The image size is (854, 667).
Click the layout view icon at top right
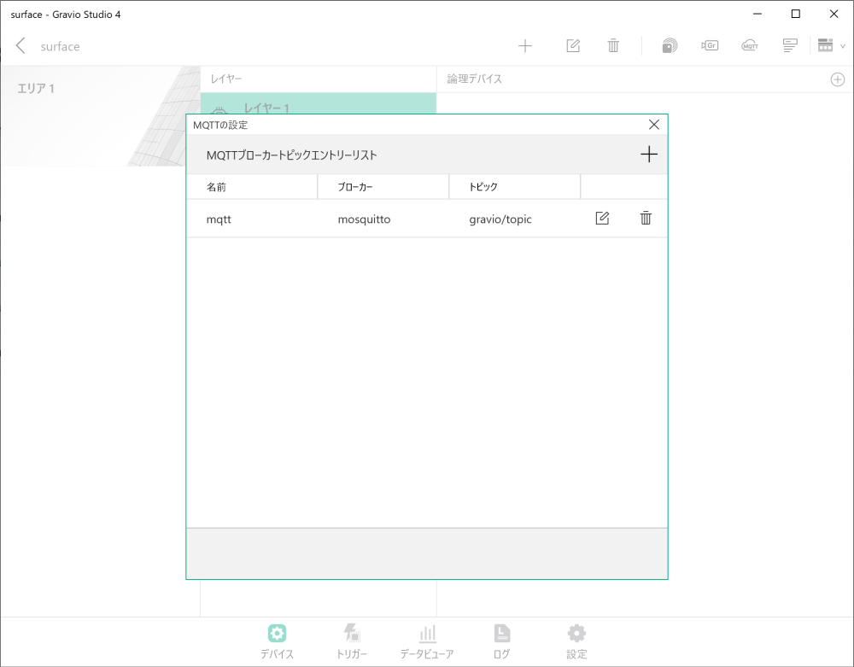[x=825, y=44]
